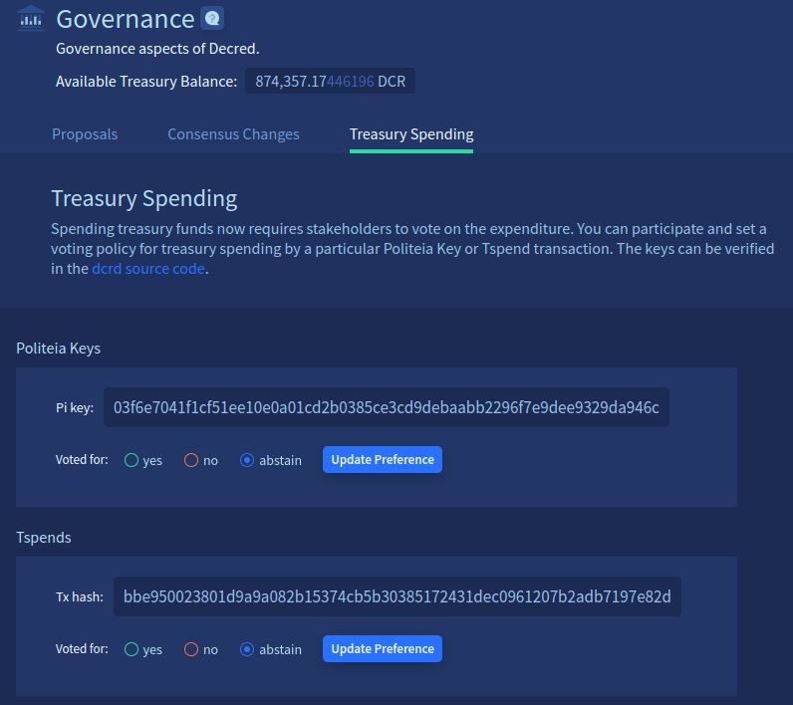Screen dimensions: 793x705
Task: Select the Treasury Spending tab
Action: coord(411,133)
